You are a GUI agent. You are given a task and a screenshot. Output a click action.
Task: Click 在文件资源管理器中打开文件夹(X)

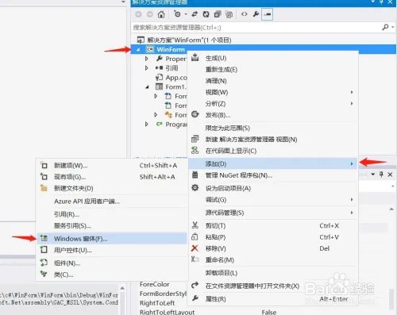click(x=273, y=286)
